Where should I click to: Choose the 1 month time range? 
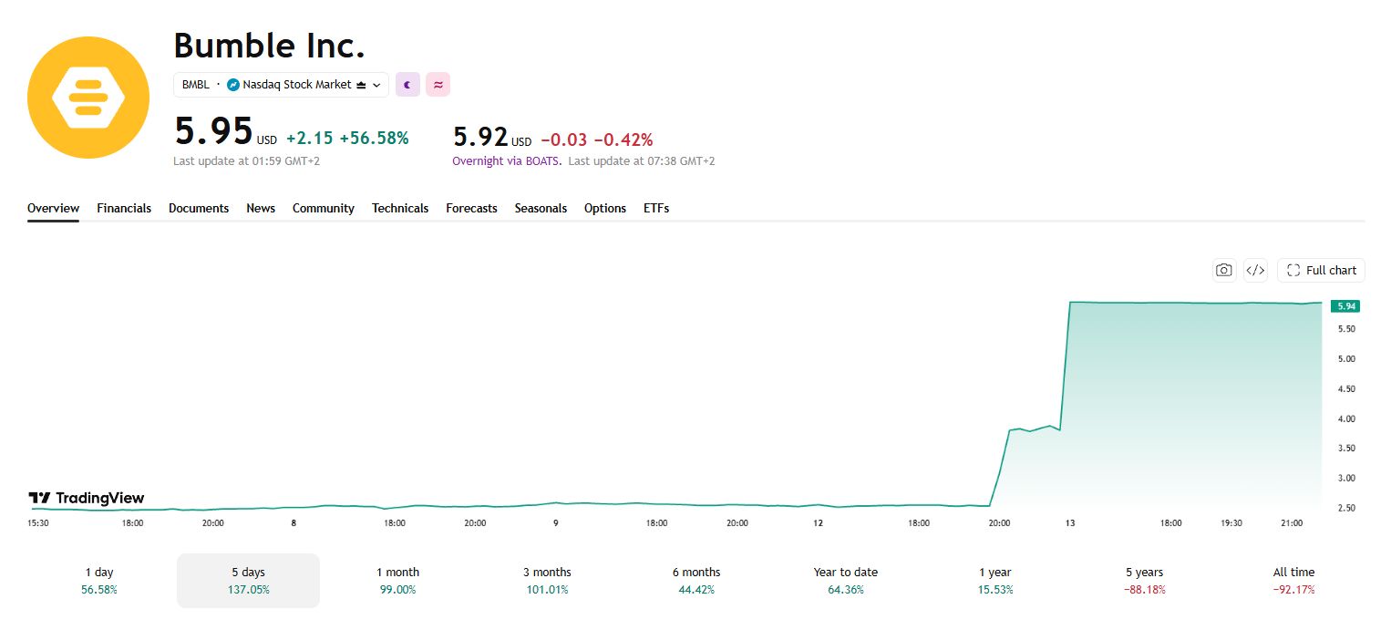coord(397,581)
